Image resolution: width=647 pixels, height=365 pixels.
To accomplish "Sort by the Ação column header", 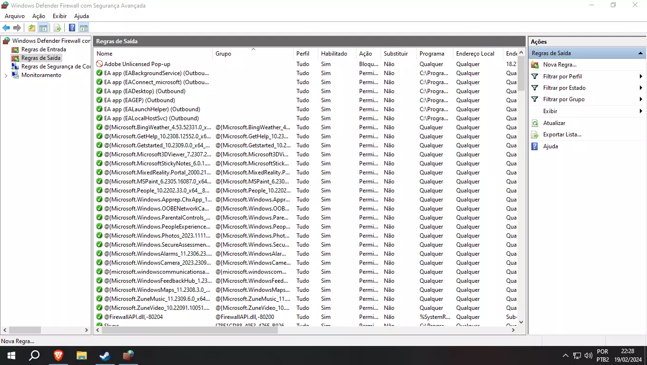I will 368,54.
